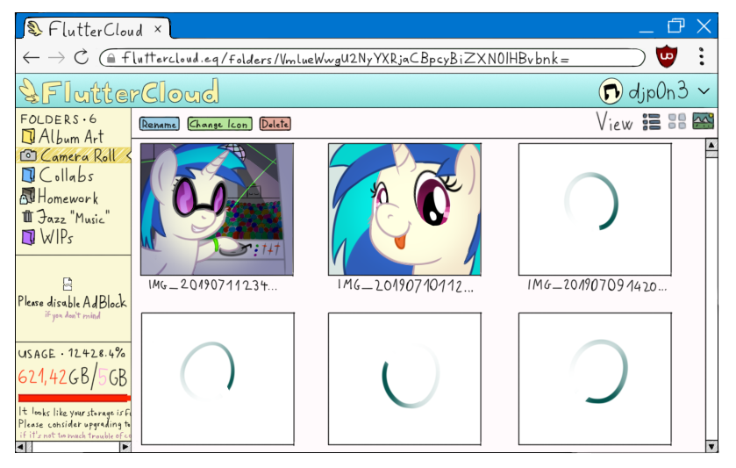The width and height of the screenshot is (736, 468).
Task: Click the first loading thumbnail in the second row
Action: [218, 378]
